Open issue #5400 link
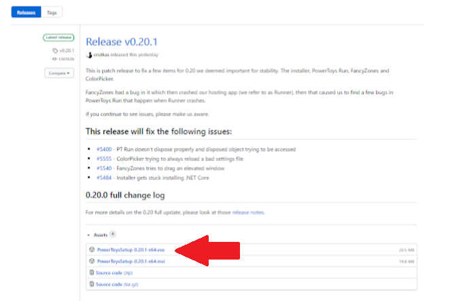The width and height of the screenshot is (465, 301). pyautogui.click(x=104, y=149)
